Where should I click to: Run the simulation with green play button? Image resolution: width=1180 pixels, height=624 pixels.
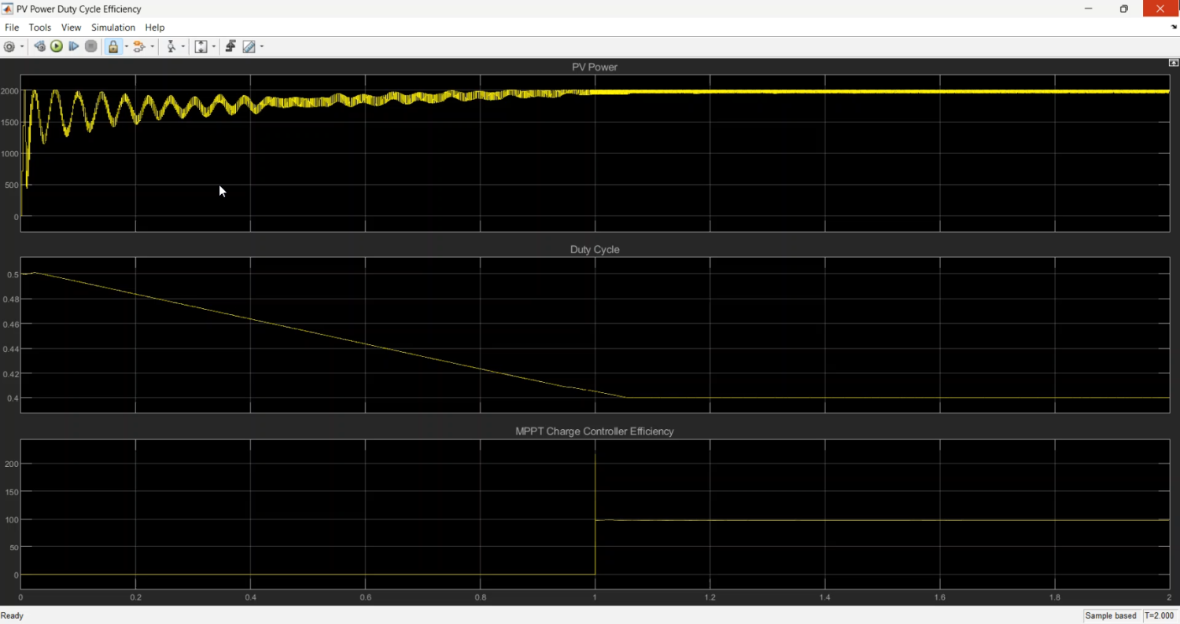click(x=57, y=46)
